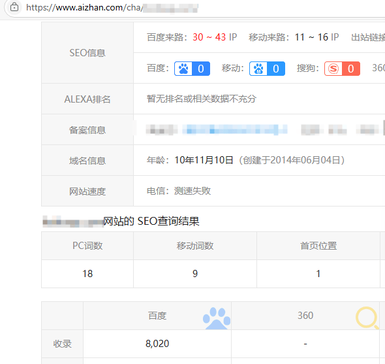Click the lock icon in address bar
This screenshot has width=385, height=364.
pyautogui.click(x=14, y=7)
